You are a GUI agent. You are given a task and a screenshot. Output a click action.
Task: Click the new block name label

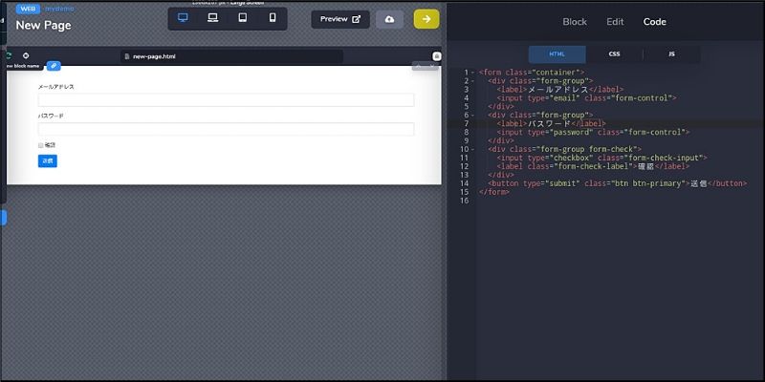tap(21, 66)
